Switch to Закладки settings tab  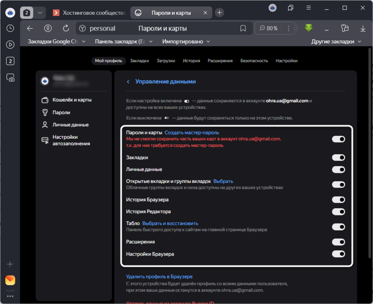pyautogui.click(x=139, y=61)
